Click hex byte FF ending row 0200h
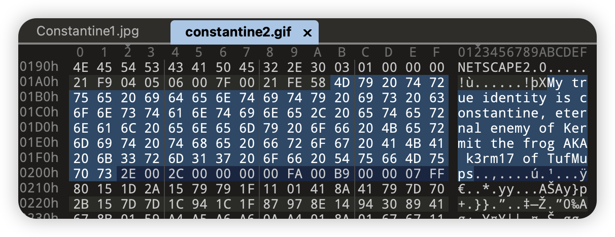 click(x=436, y=174)
